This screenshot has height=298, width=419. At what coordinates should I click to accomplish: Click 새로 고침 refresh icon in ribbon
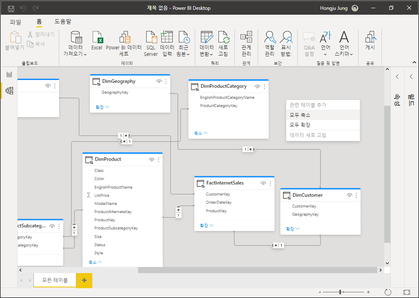(x=223, y=43)
